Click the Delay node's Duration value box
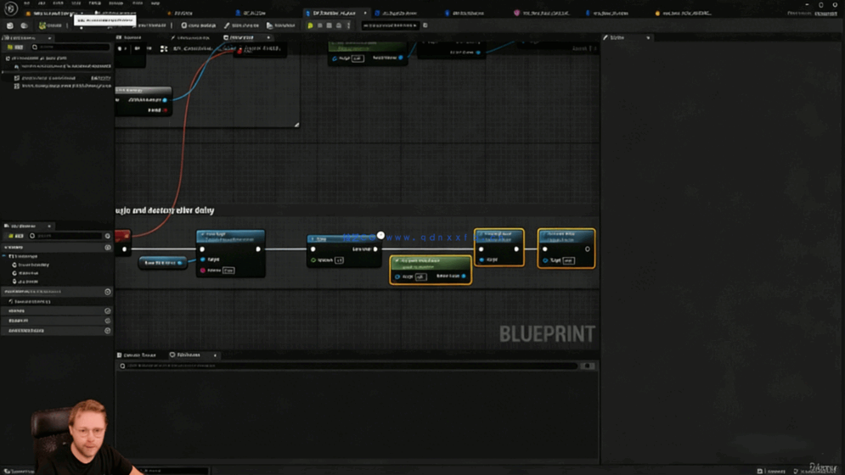Screen dimensions: 845x475 coord(339,260)
